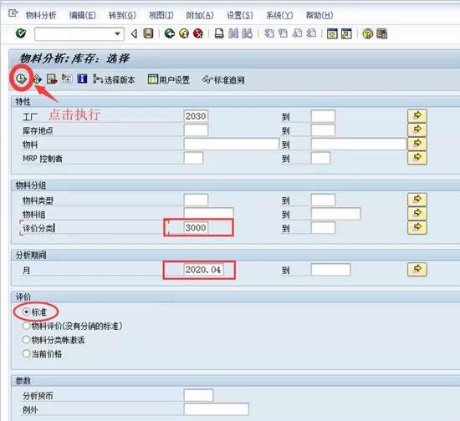Image resolution: width=460 pixels, height=421 pixels.
Task: Open multiple selection for 工厂 row
Action: [x=417, y=116]
